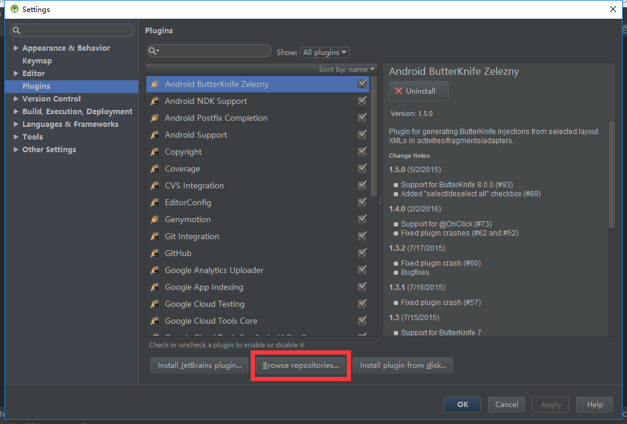Expand the Other Settings node
627x424 pixels.
[16, 150]
